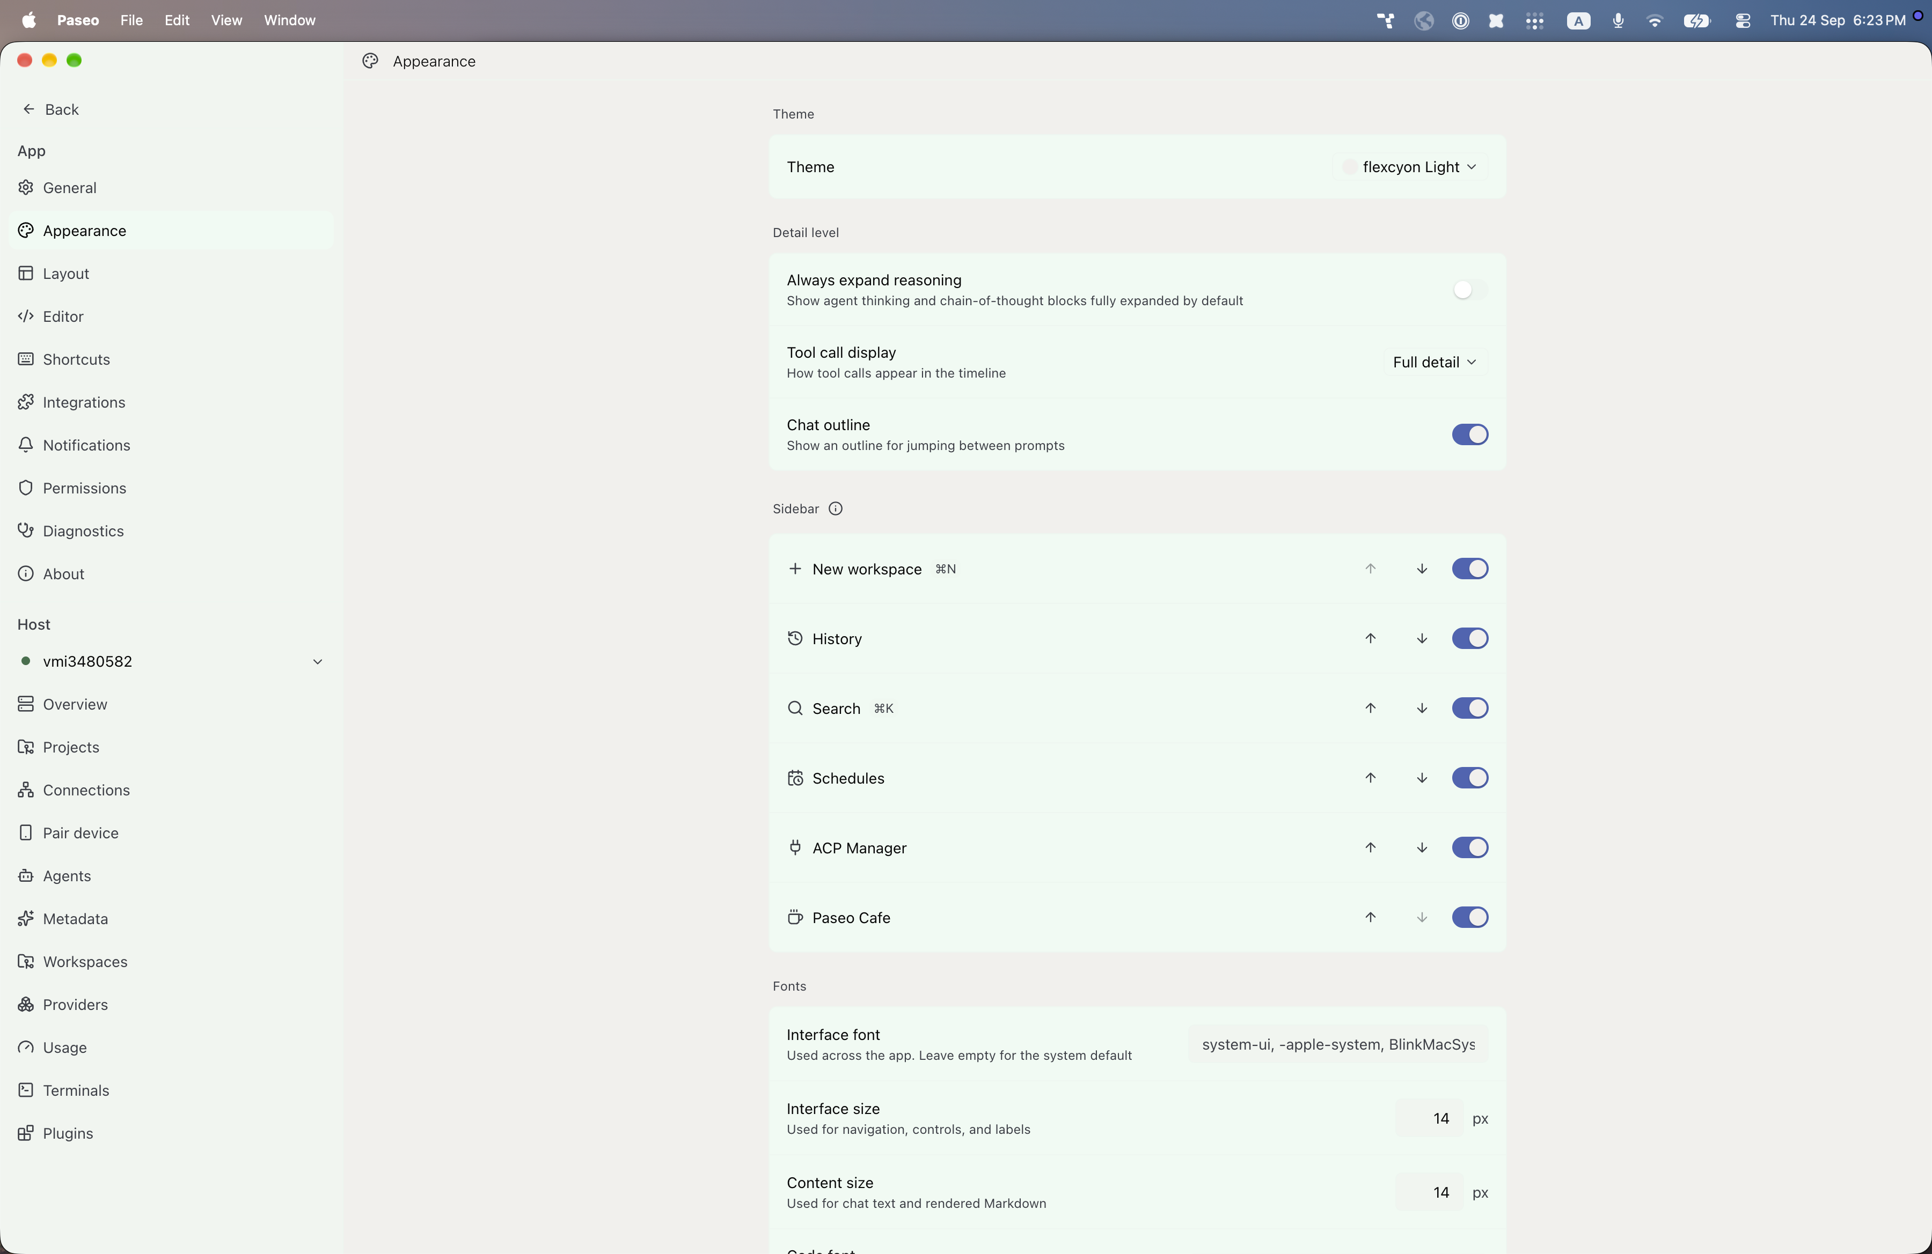Expand the vmi3480582 host chevron

click(x=317, y=662)
